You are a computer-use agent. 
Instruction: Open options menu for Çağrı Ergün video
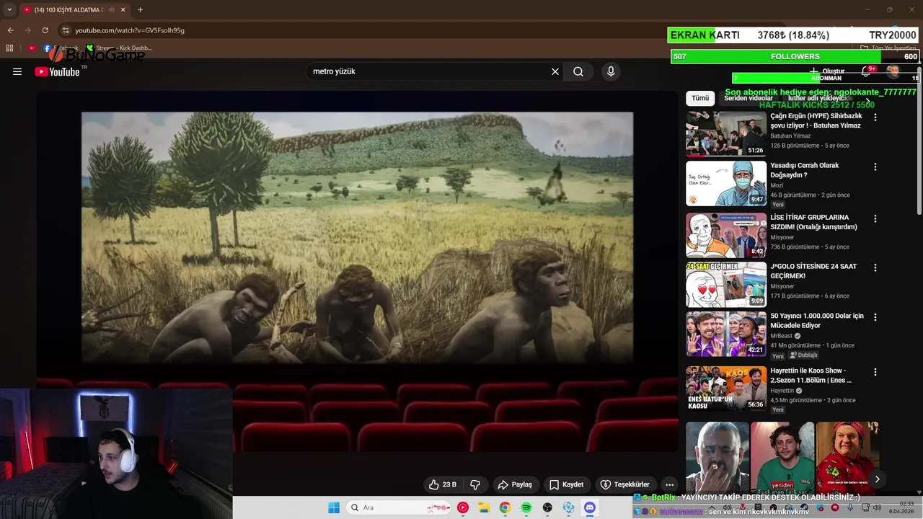875,117
